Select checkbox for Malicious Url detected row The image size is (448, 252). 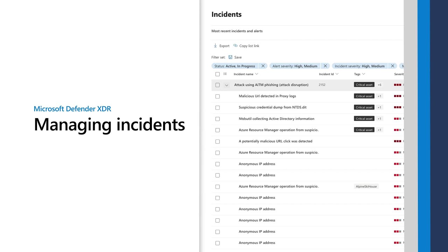218,96
